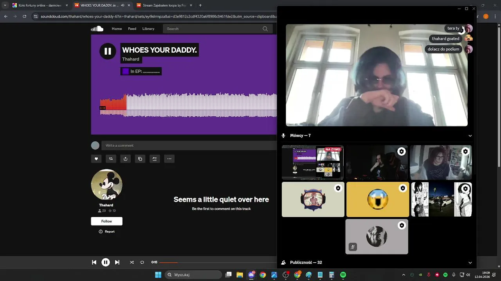Image resolution: width=501 pixels, height=281 pixels.
Task: Click the muted microphone icon on bottom tile
Action: tap(353, 247)
